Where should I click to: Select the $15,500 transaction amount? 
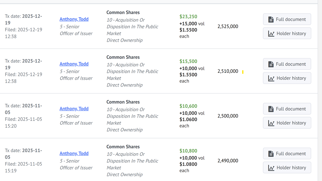click(x=188, y=61)
